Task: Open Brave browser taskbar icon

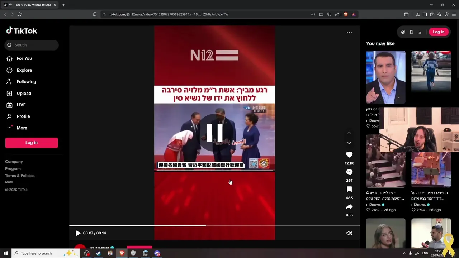Action: [x=122, y=253]
